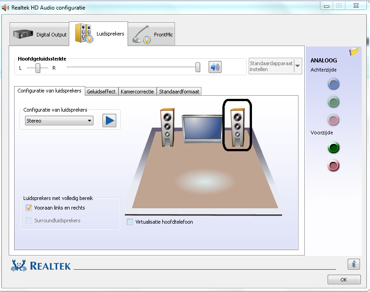Viewport: 370px width, 292px height.
Task: Open the yellow folder connector settings icon
Action: [354, 51]
